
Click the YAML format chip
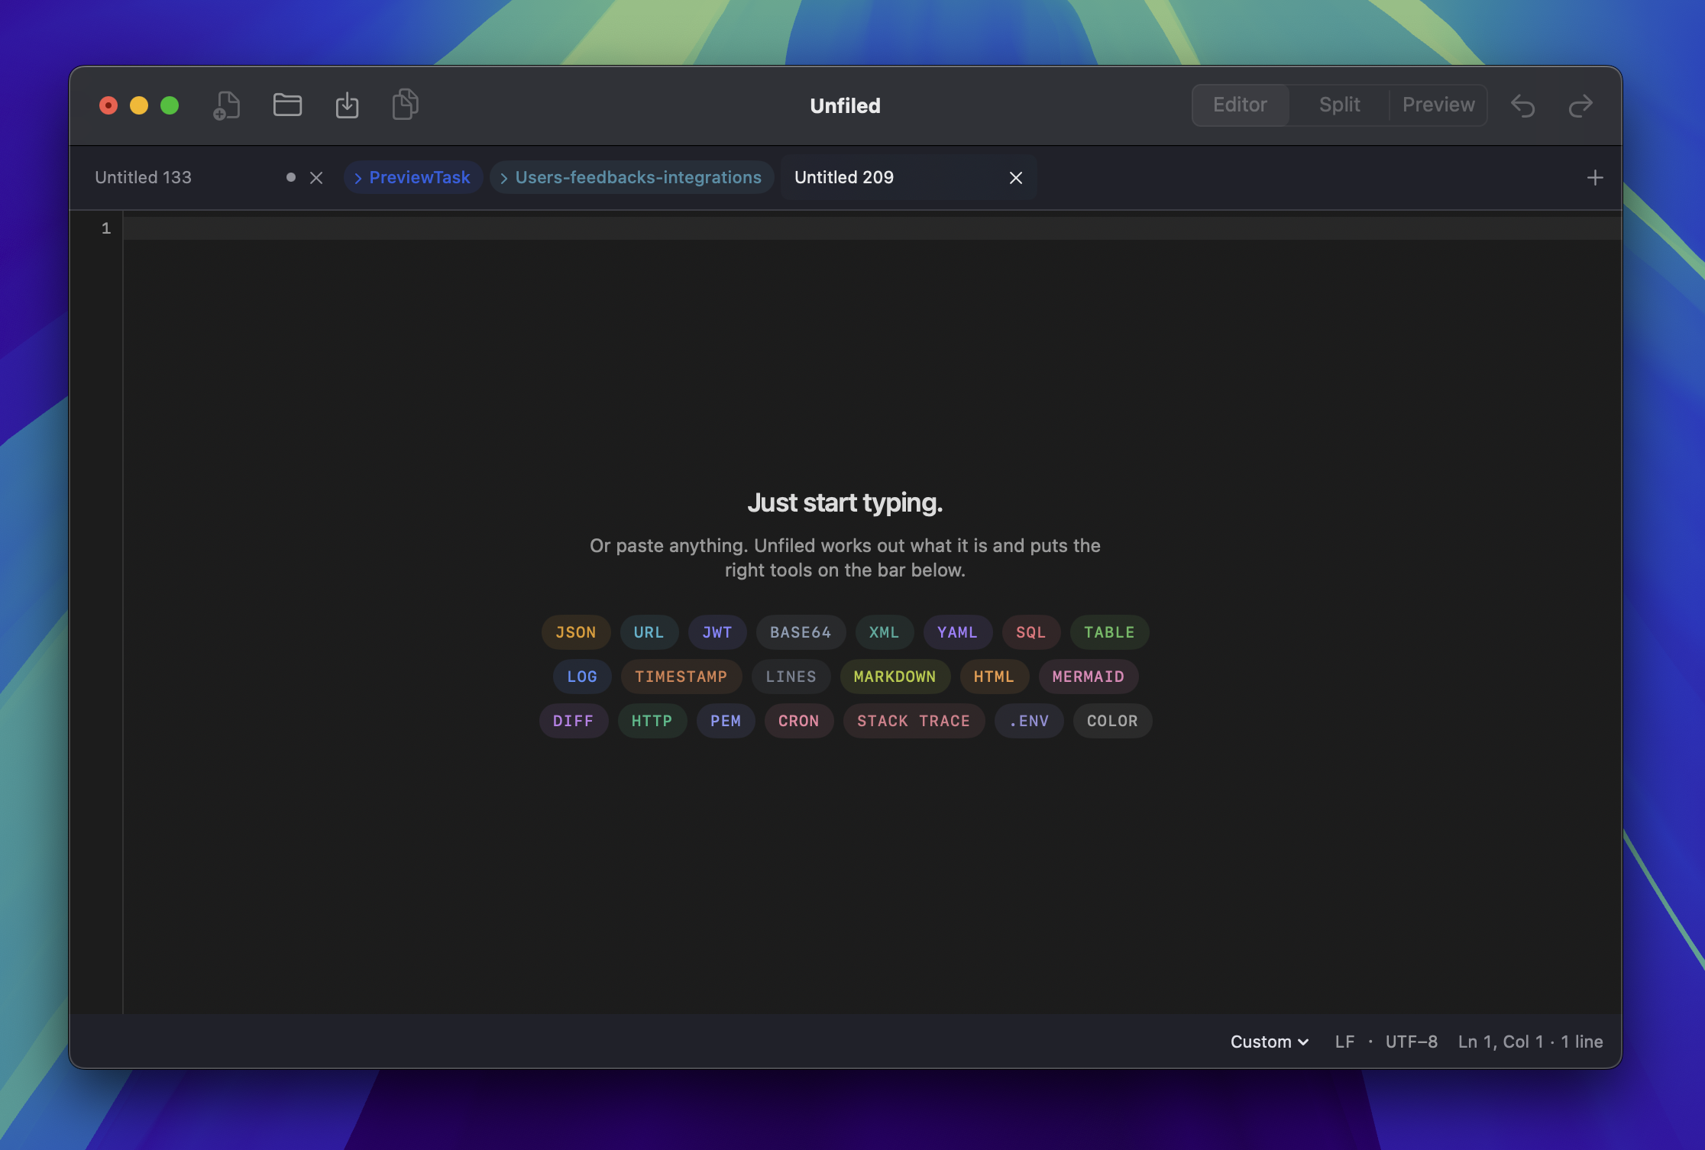[958, 632]
